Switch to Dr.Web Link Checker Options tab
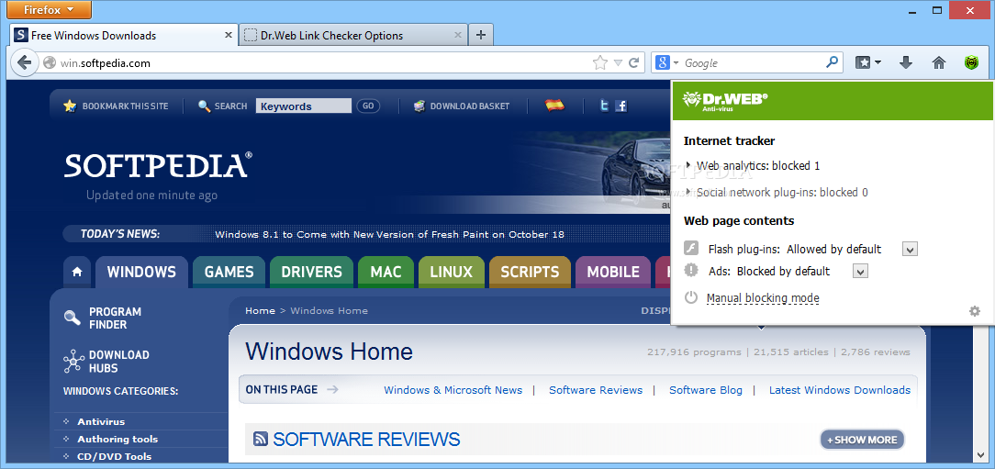The width and height of the screenshot is (995, 469). (x=353, y=35)
